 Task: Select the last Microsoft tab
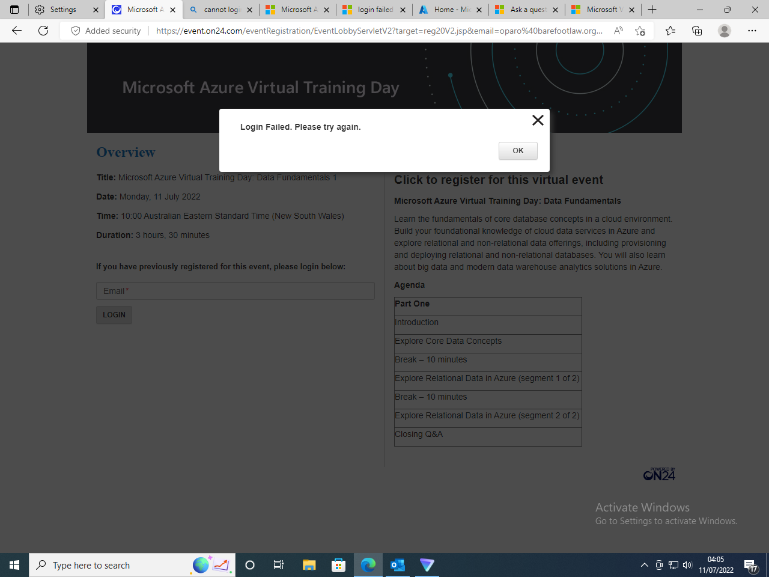[603, 10]
